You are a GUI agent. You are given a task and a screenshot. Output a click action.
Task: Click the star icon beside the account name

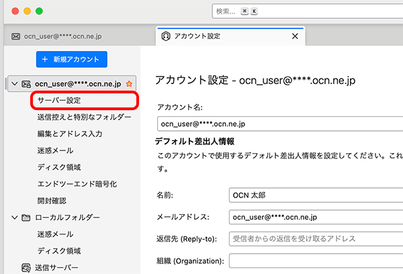coord(129,84)
